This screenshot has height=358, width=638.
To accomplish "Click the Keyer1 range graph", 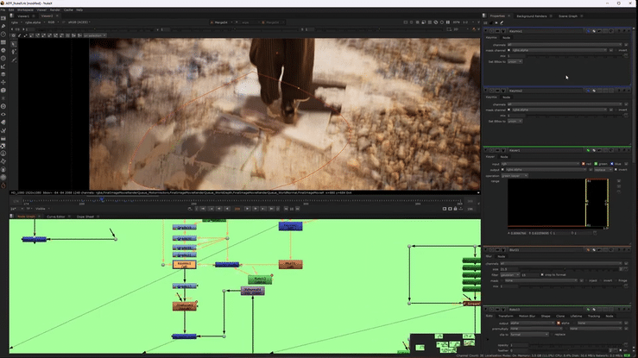I will (x=558, y=203).
